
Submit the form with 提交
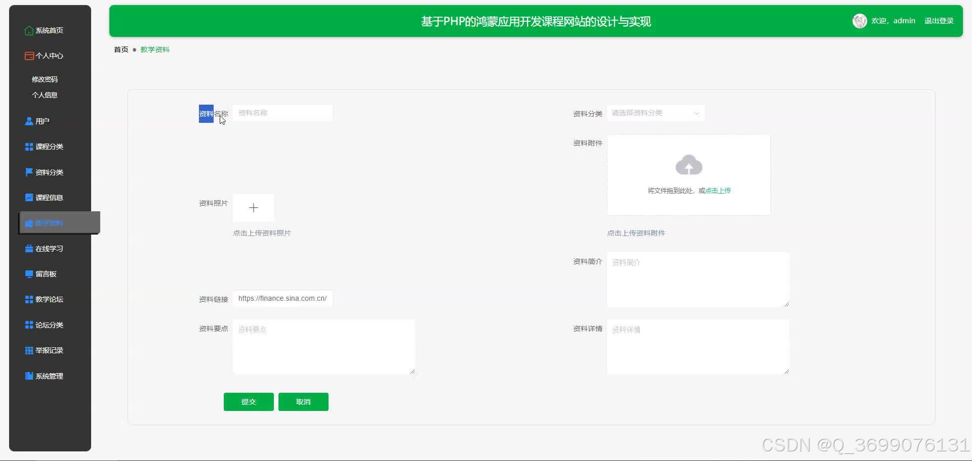tap(249, 402)
